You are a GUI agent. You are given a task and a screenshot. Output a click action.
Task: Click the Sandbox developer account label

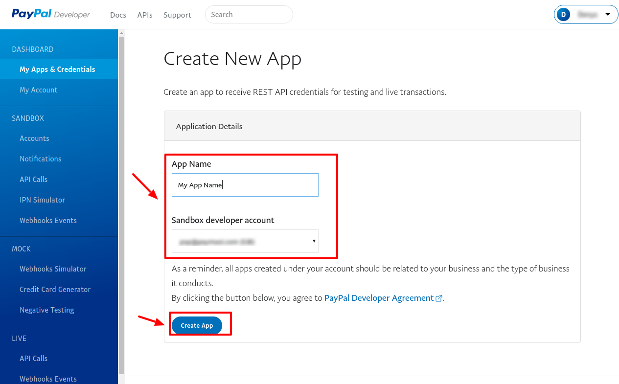[x=223, y=220]
